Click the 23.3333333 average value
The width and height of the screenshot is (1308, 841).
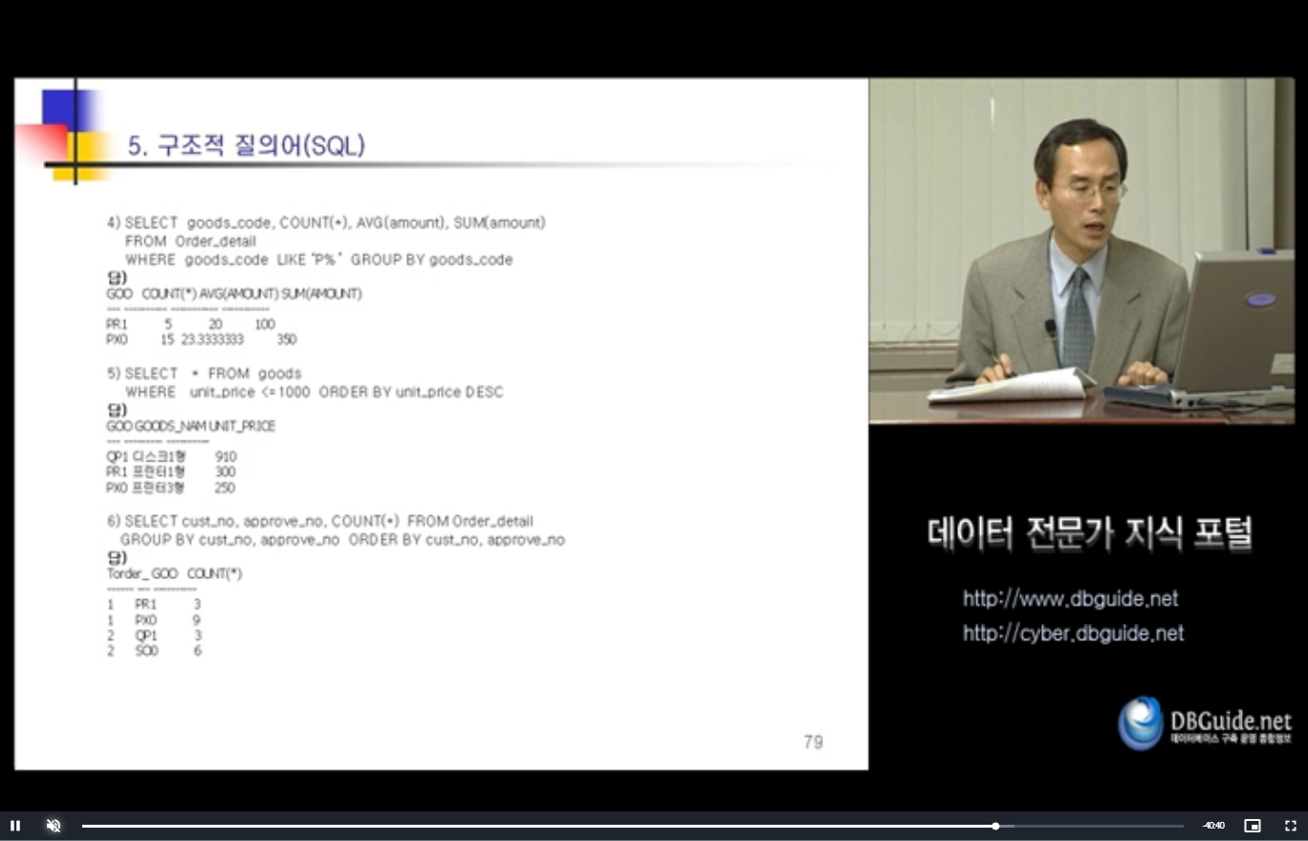coord(212,340)
